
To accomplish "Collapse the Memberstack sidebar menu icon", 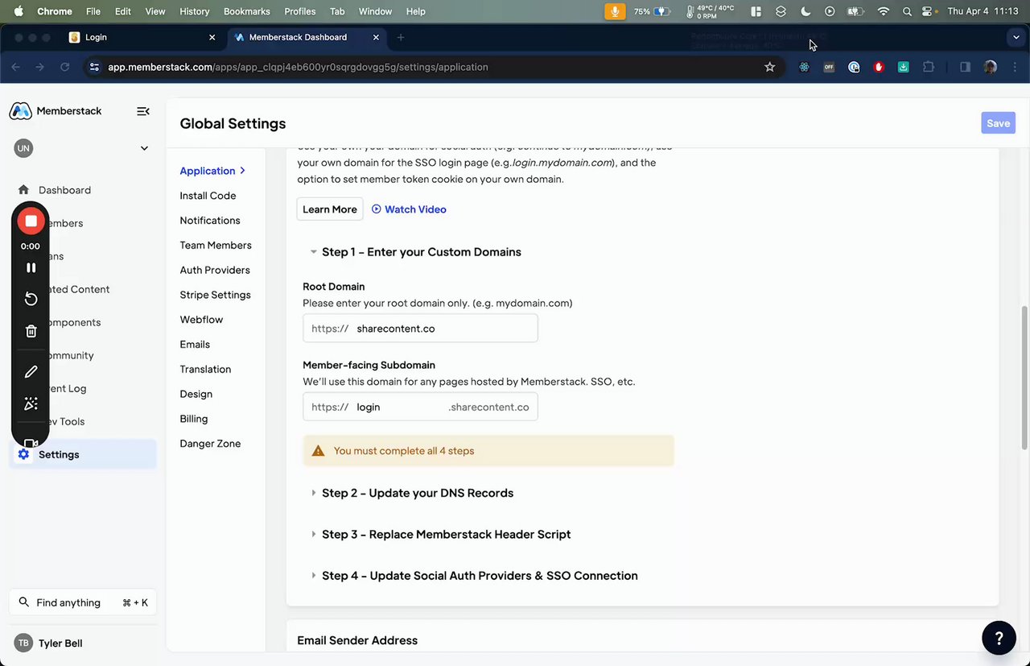I will (143, 111).
